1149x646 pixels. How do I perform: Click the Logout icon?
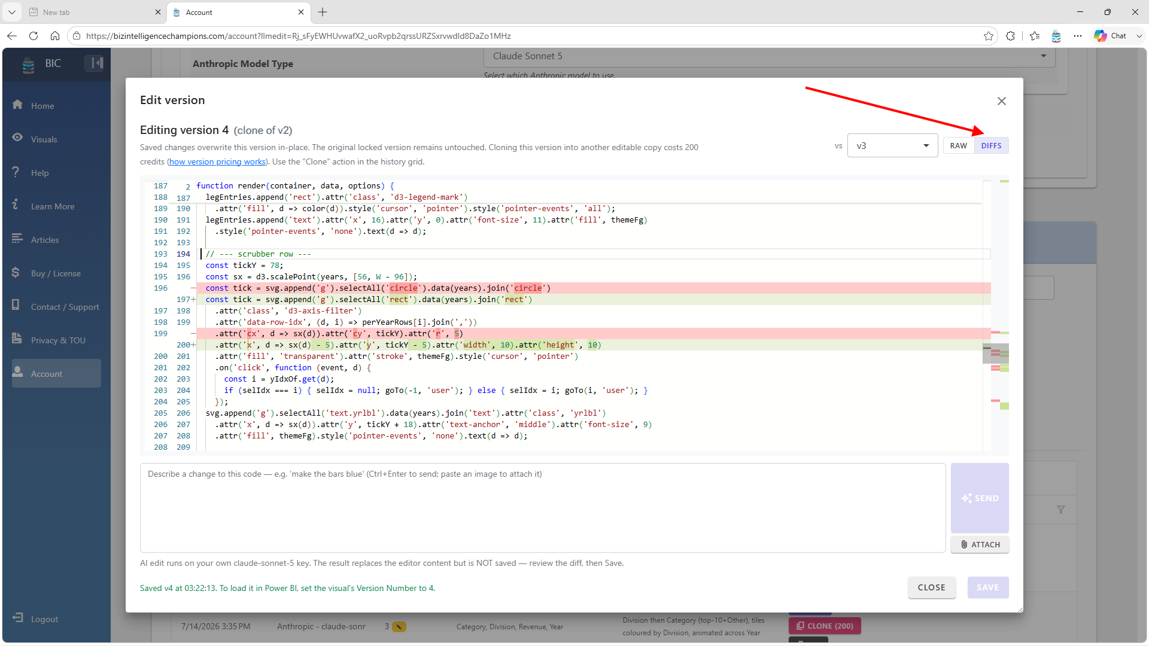tap(18, 617)
